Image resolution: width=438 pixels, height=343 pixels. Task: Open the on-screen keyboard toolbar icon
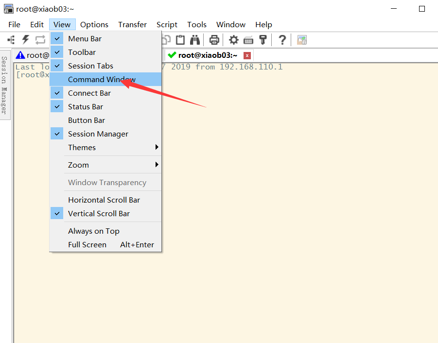tap(248, 40)
